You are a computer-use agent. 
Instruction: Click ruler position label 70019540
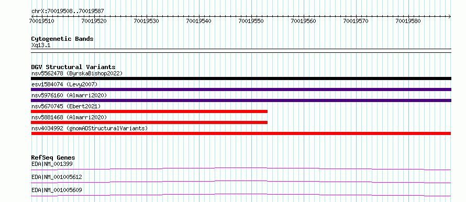coord(198,21)
